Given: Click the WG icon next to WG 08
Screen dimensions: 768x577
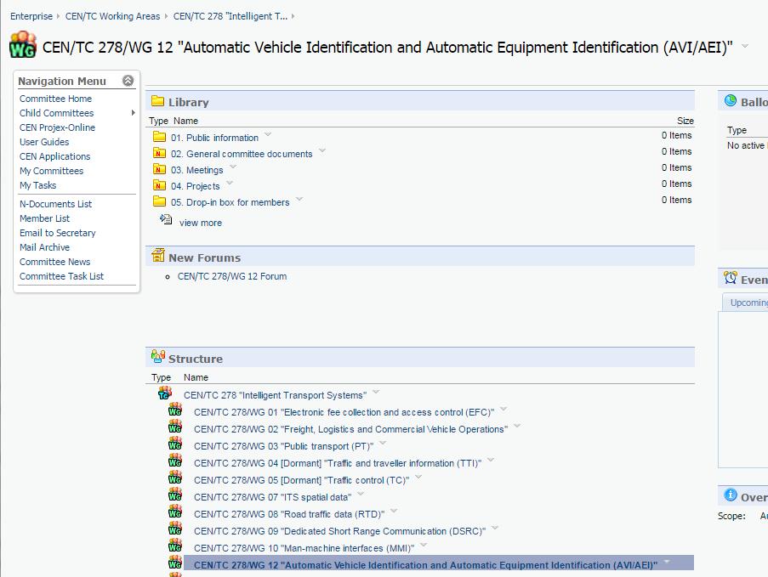Looking at the screenshot, I should tap(175, 512).
